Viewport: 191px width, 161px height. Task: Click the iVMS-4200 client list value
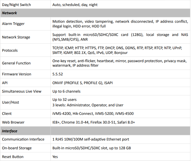click(x=93, y=114)
